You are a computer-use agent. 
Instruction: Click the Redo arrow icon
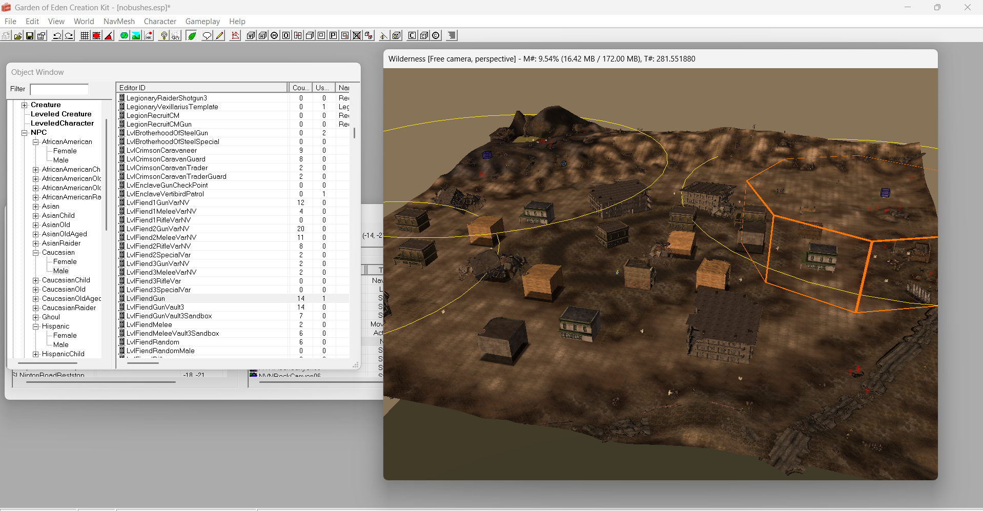(69, 35)
